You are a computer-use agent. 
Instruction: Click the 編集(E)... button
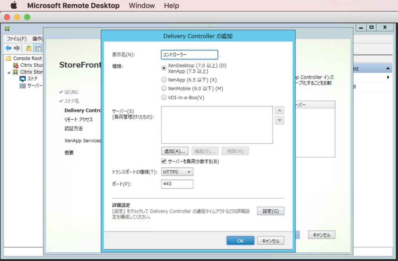coord(205,151)
